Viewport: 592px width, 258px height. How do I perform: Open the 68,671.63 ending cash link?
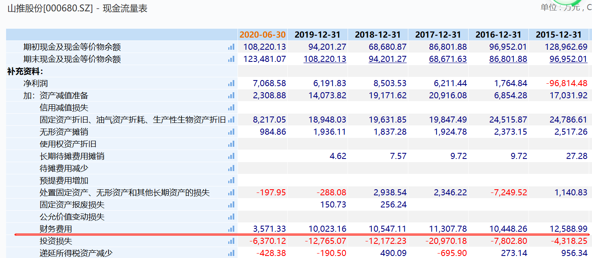coord(448,59)
